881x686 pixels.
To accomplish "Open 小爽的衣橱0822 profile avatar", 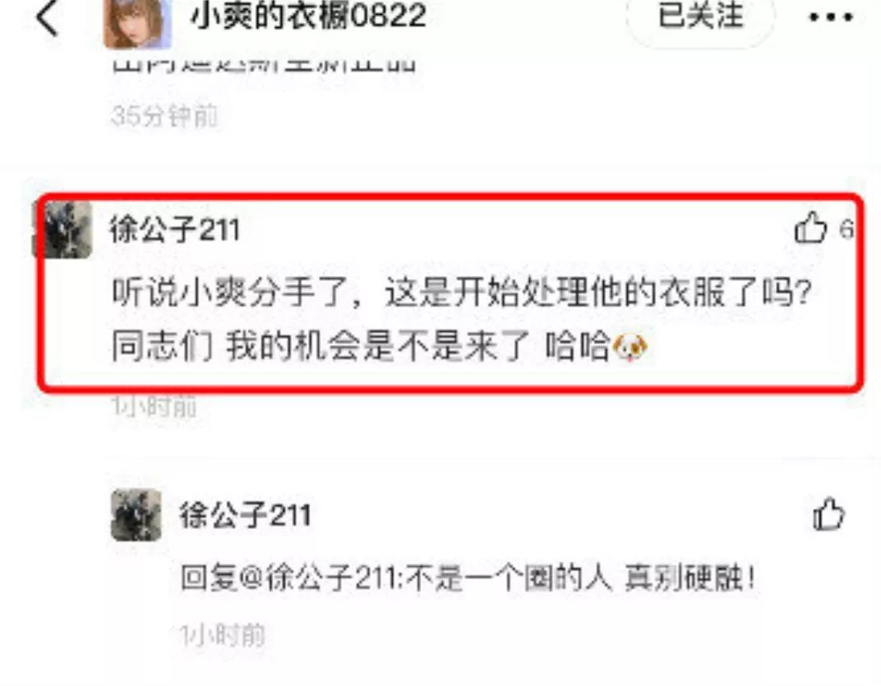I will click(138, 22).
